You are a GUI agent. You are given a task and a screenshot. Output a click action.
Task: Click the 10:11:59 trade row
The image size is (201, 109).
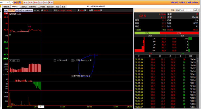click(165, 59)
